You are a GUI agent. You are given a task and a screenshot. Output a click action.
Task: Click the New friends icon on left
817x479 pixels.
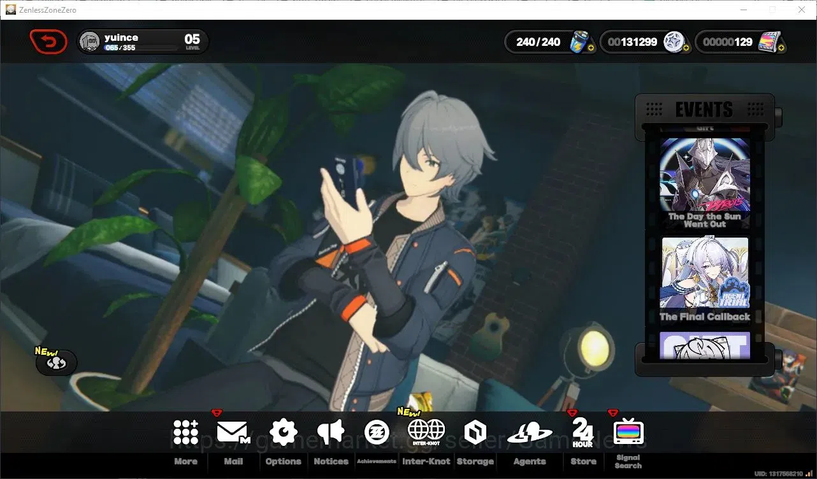57,362
